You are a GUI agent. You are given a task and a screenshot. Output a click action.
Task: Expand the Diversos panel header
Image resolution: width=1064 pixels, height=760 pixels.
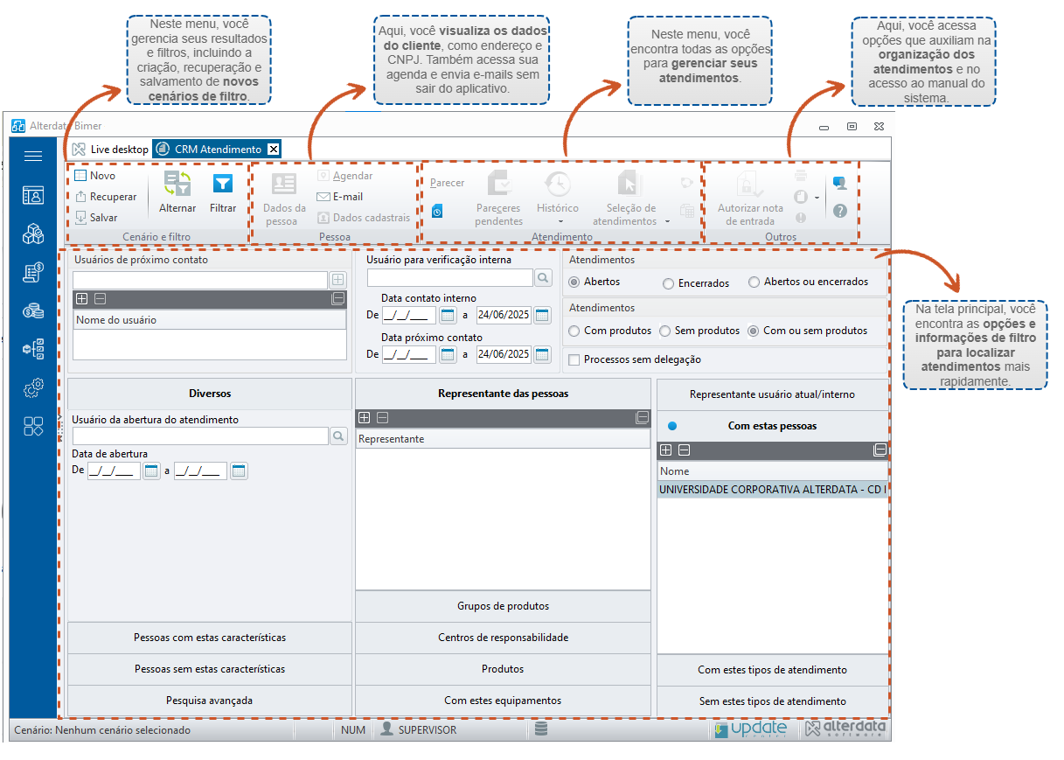point(210,394)
